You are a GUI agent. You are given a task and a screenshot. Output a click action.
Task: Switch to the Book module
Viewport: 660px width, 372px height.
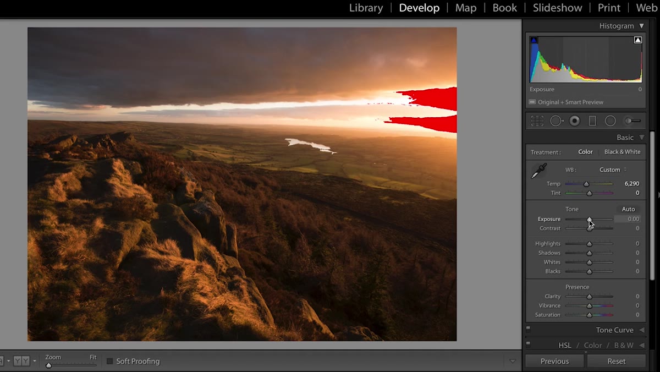(504, 8)
